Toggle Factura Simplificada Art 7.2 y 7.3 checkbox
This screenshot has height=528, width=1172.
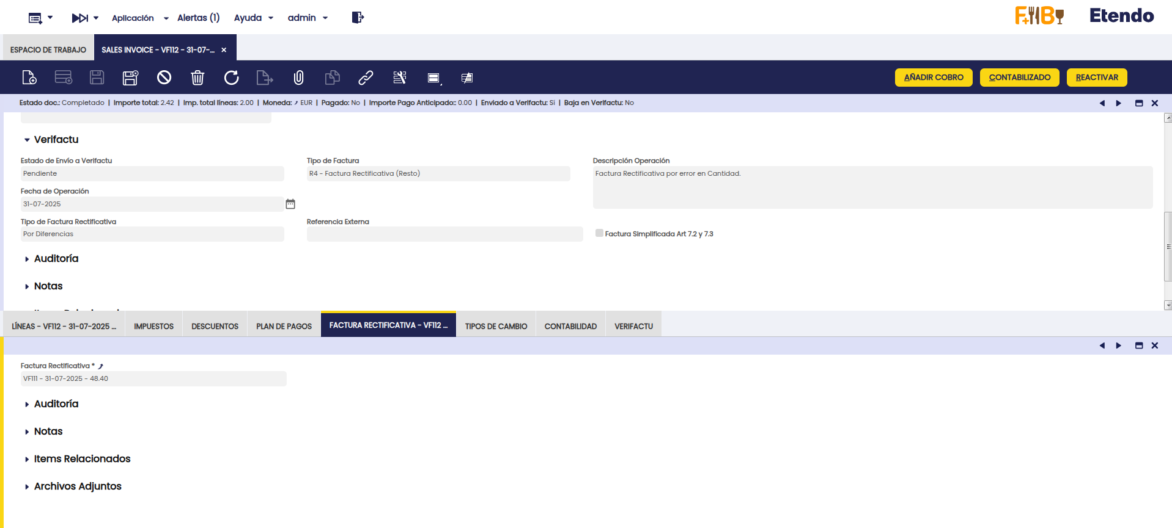click(x=599, y=233)
